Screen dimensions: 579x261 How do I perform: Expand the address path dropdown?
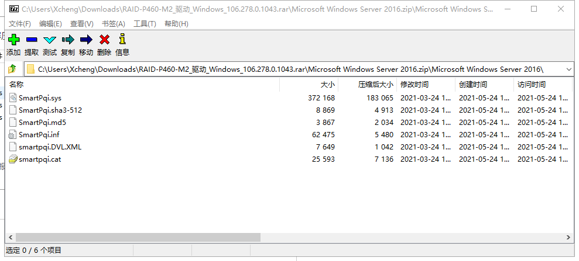[x=568, y=69]
